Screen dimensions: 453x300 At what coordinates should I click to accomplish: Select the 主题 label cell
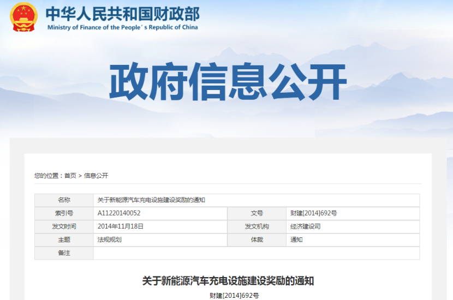click(64, 240)
